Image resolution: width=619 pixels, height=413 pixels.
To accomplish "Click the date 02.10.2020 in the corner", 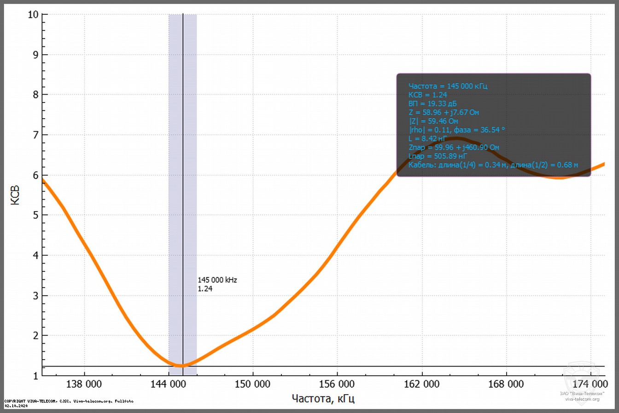I will 17,406.
